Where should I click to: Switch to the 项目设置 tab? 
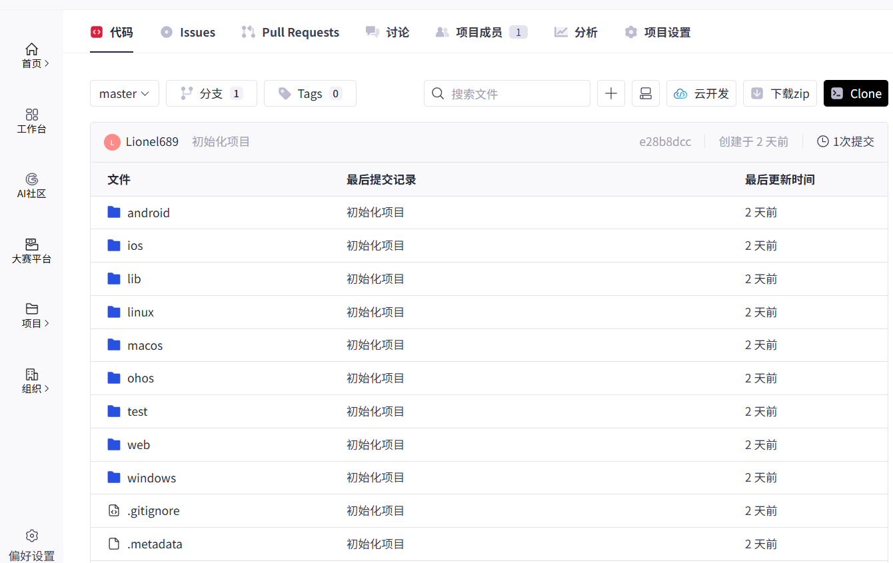coord(657,32)
